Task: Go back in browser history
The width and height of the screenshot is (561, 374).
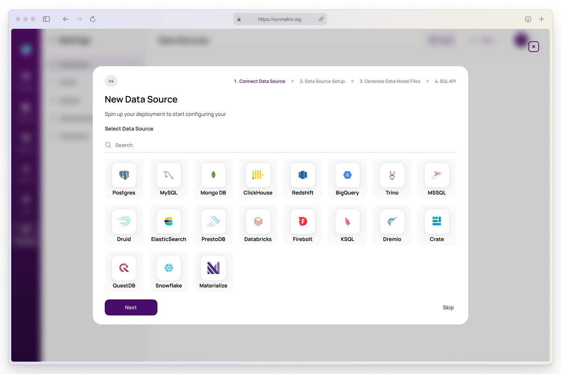Action: coord(66,19)
